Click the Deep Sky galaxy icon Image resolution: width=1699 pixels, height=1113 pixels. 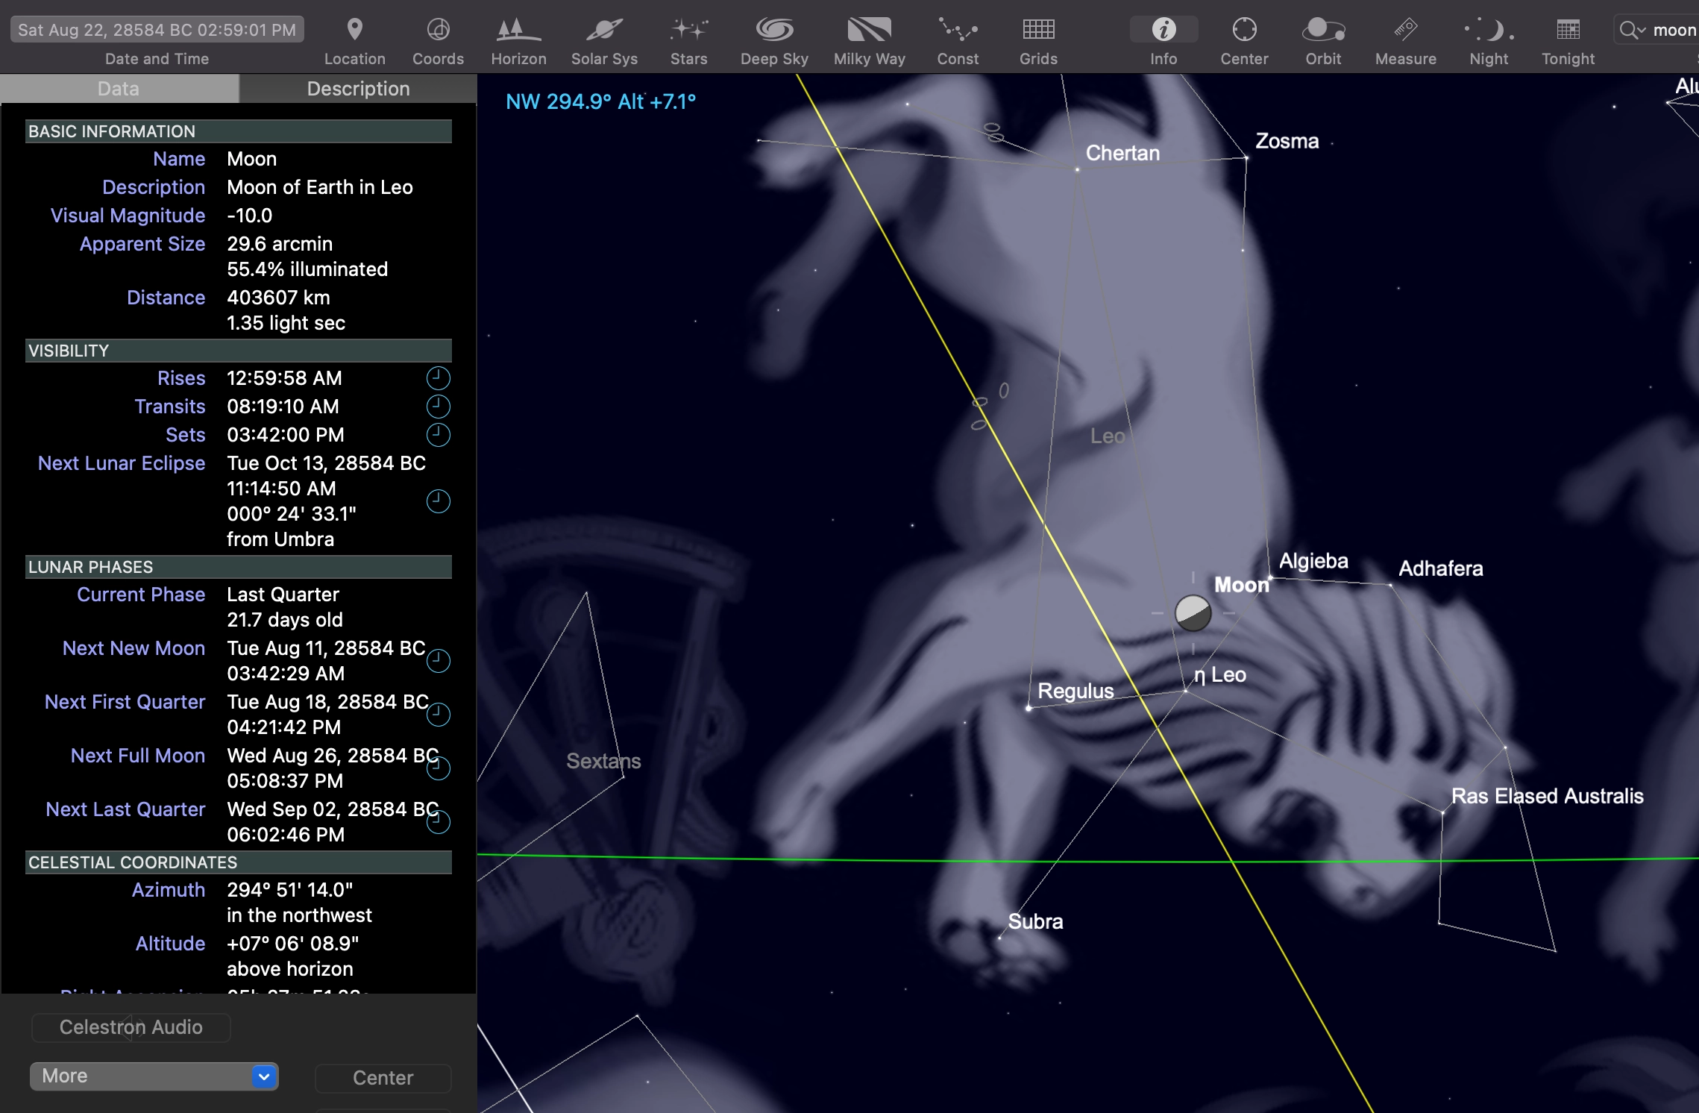[774, 31]
